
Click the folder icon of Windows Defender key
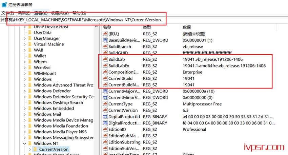click(30, 91)
